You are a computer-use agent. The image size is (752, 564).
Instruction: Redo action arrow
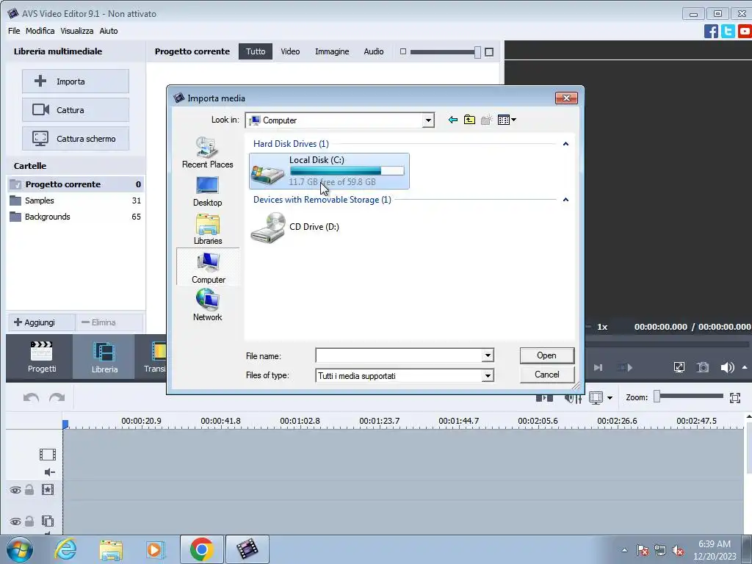[x=57, y=397]
